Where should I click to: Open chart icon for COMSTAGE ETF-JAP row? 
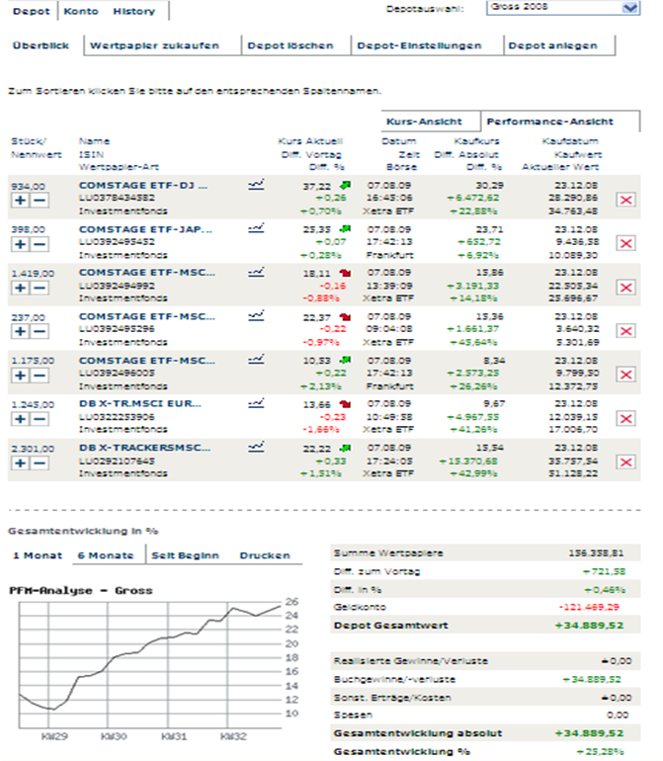coord(256,227)
